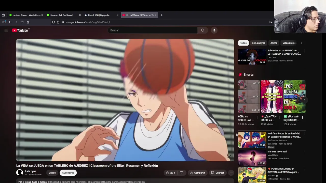This screenshot has width=326, height=183.
Task: Close the Kick Dashboard tab
Action: [x=80, y=15]
